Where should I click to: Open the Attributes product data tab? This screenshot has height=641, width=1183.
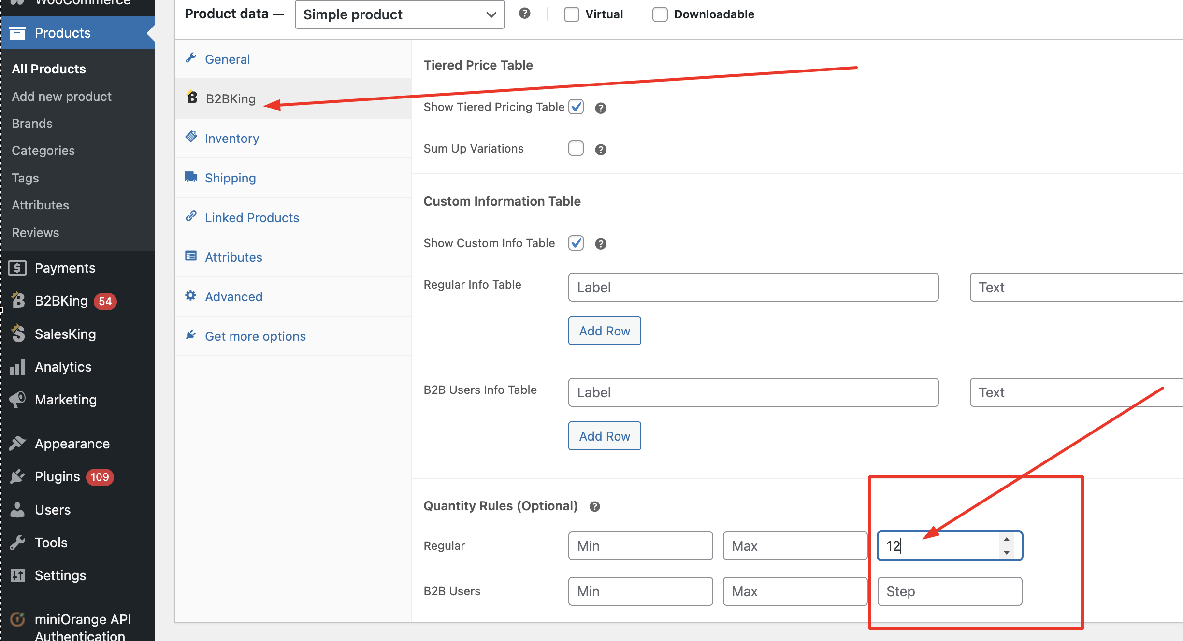[293, 257]
